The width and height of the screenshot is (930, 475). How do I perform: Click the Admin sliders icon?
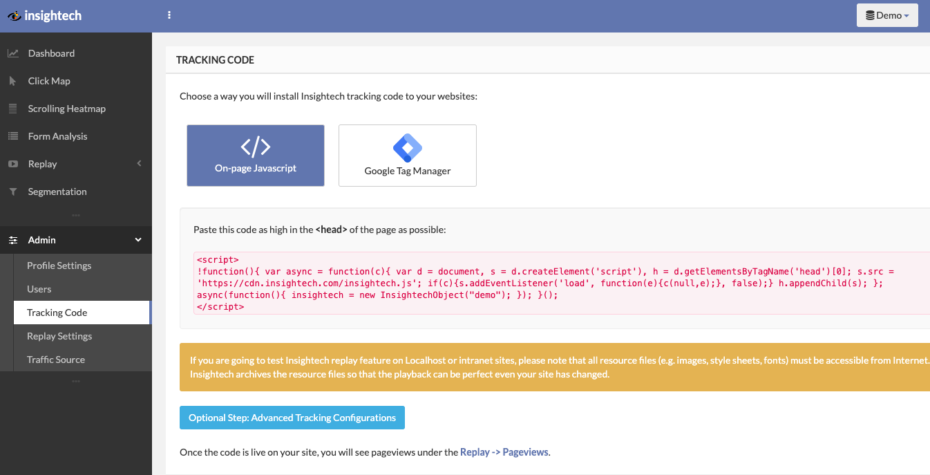pos(12,240)
